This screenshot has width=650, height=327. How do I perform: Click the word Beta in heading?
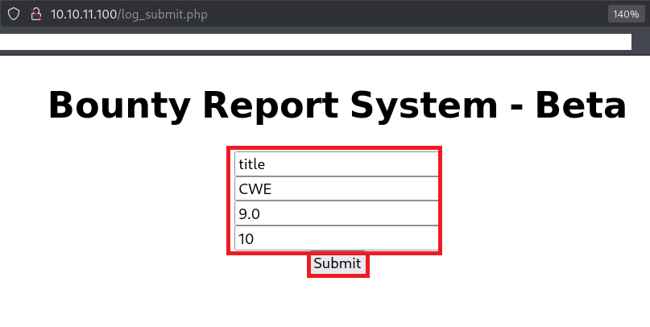point(581,106)
